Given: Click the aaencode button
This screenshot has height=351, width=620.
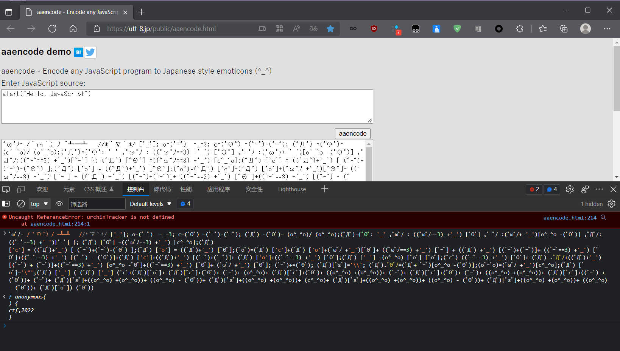Looking at the screenshot, I should coord(353,134).
